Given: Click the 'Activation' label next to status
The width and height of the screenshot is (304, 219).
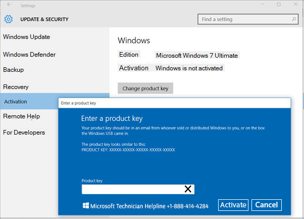Looking at the screenshot, I should click(134, 68).
